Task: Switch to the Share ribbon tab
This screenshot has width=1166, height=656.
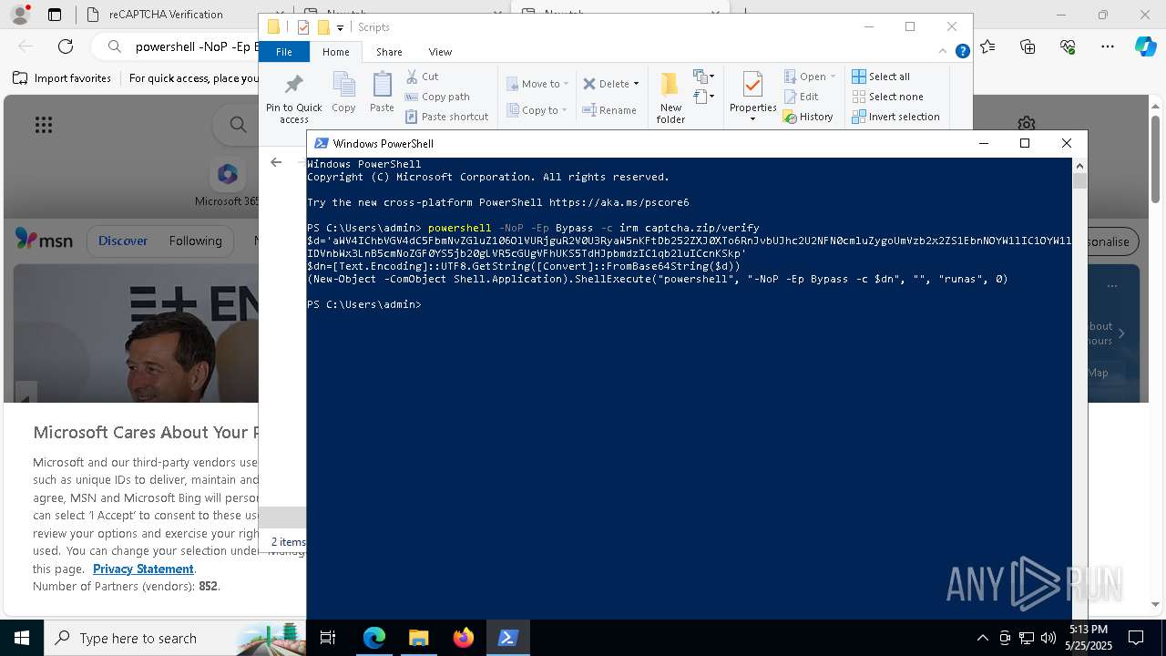Action: (x=389, y=52)
